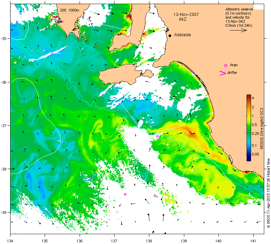Click the 0.5m/s velocity scale arrow

coord(238,30)
